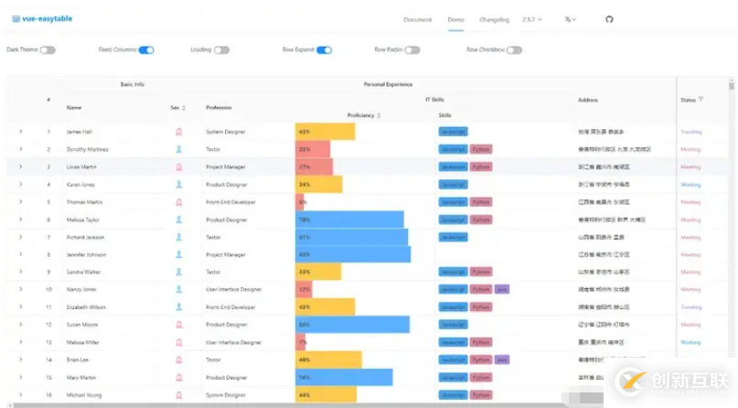Click the Python tag in row 2
Image resolution: width=738 pixels, height=408 pixels.
(481, 149)
